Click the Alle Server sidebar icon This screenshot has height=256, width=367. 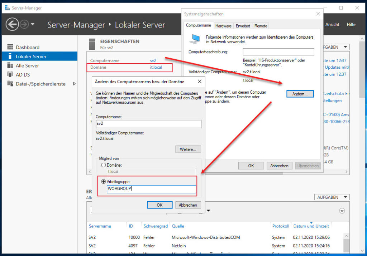coord(10,65)
